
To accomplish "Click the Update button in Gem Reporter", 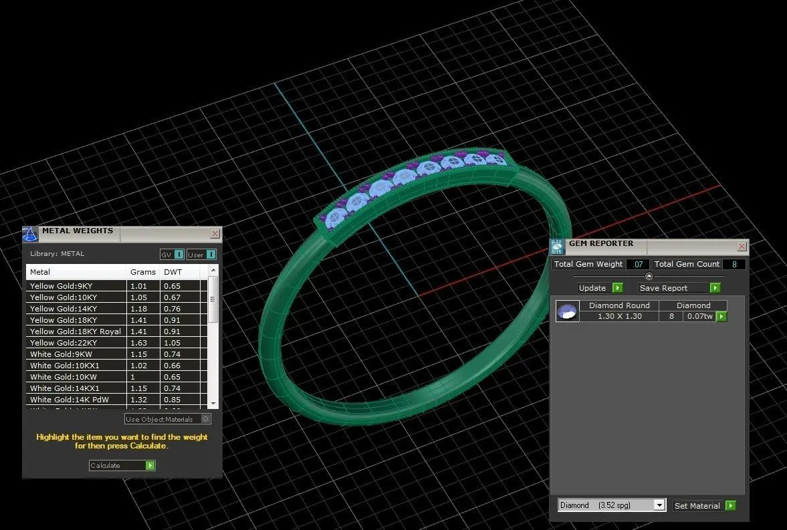I will pyautogui.click(x=600, y=287).
